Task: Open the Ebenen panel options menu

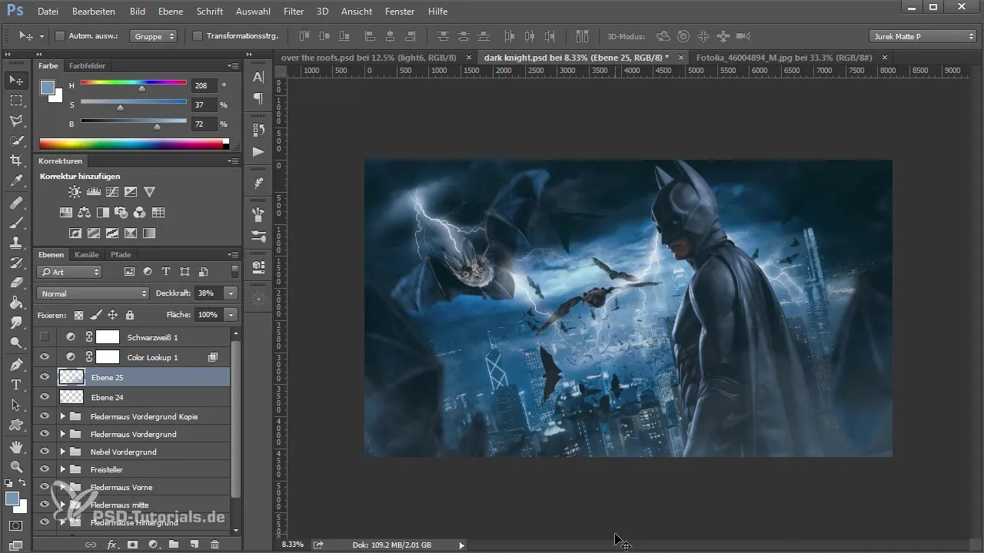Action: [233, 254]
